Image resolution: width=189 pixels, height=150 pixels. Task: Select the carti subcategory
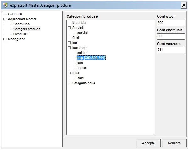pos(81,78)
